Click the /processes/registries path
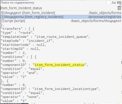Image resolution: width=122 pixels, height=104 pixels. point(105,17)
